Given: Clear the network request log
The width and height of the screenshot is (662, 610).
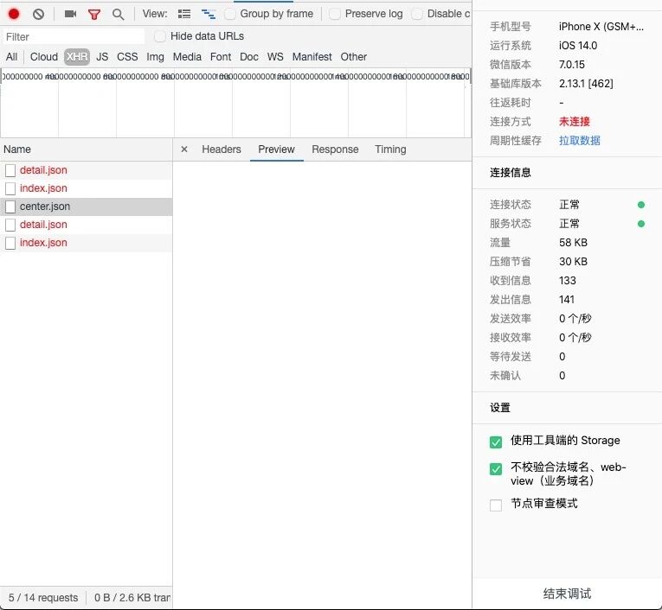Looking at the screenshot, I should (38, 14).
